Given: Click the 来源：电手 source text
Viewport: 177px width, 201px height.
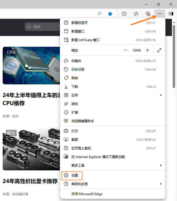Looking at the screenshot, I should click(11, 116).
